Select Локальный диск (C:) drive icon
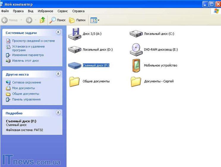The image size is (221, 167). (x=136, y=34)
